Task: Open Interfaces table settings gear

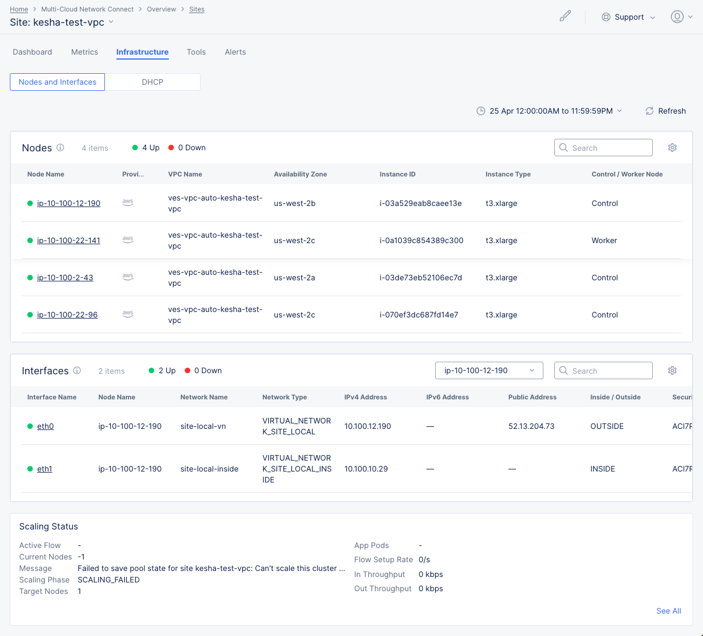Action: tap(672, 370)
